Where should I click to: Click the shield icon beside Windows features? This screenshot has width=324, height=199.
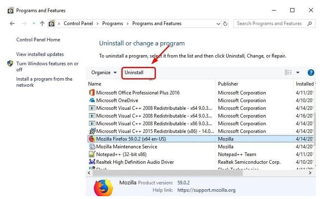[10, 64]
